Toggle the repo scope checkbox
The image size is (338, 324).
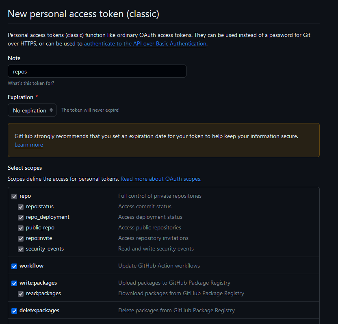[14, 196]
